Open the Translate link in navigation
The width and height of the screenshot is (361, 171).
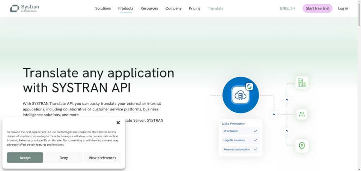[215, 8]
